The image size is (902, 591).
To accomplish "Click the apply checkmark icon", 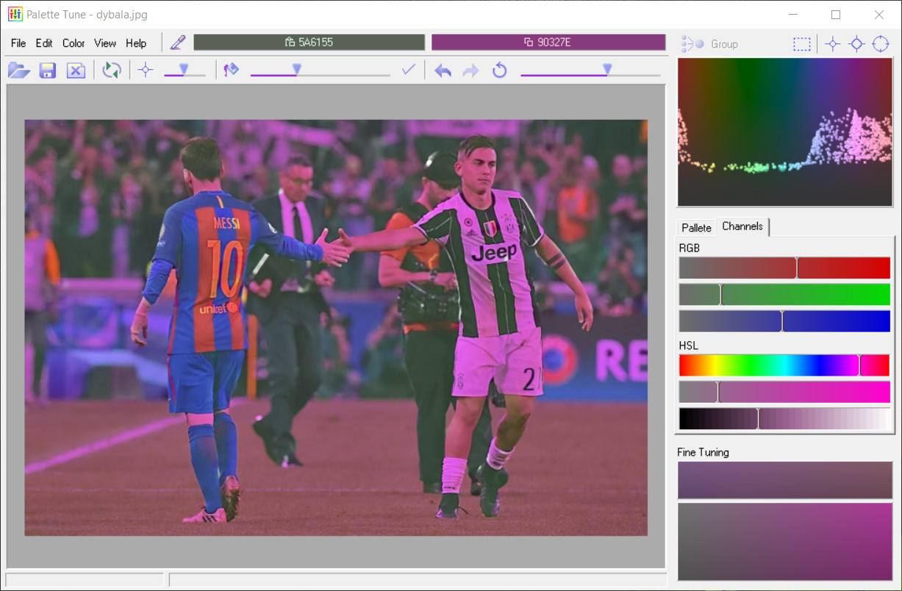I will (409, 70).
